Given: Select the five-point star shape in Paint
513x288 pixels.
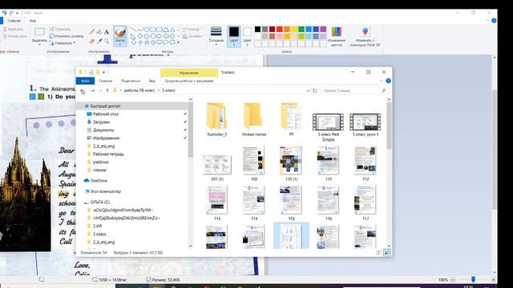Looking at the screenshot, I should [x=147, y=42].
